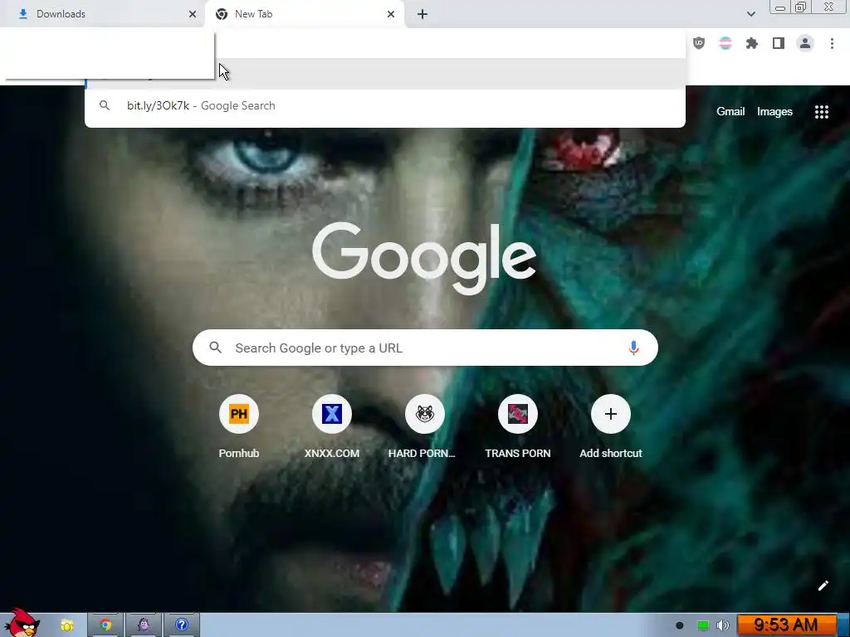Viewport: 850px width, 637px height.
Task: Open the red bird Start button
Action: coord(21,623)
